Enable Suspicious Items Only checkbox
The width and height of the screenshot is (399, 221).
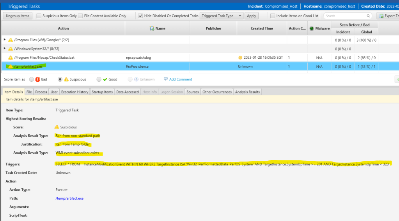[x=39, y=16]
